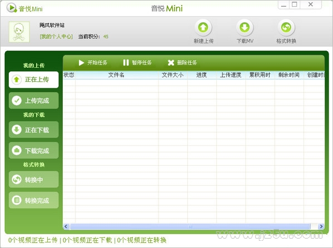Open the 正在下载 sidebar item

point(33,130)
